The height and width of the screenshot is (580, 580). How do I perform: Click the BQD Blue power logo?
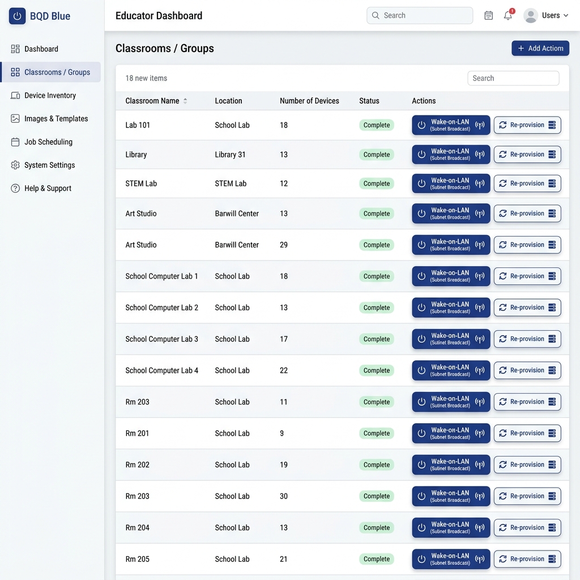pyautogui.click(x=17, y=16)
